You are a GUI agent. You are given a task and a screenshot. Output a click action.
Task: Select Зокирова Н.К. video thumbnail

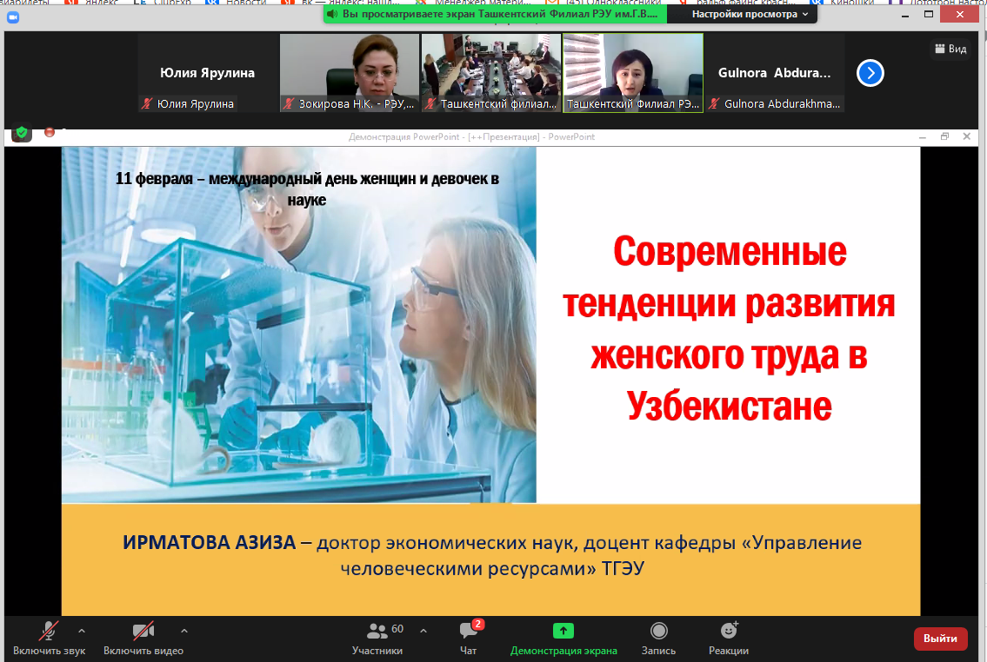tap(350, 73)
